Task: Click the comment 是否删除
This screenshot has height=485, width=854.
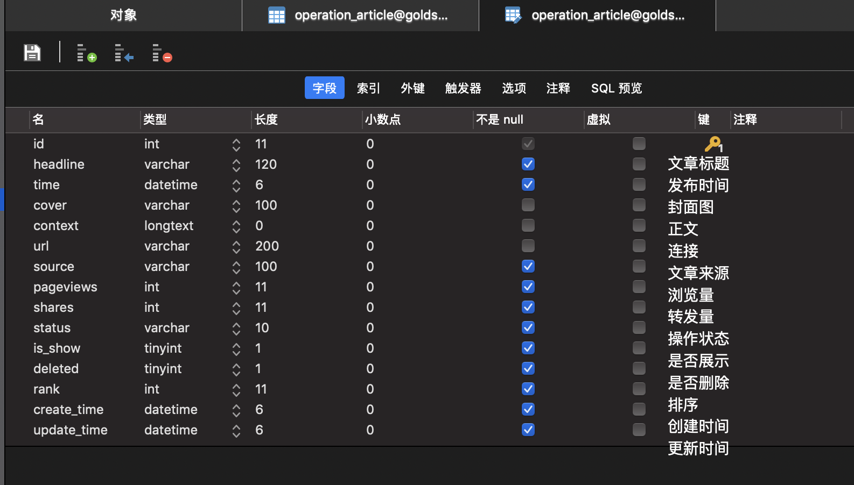Action: tap(698, 383)
